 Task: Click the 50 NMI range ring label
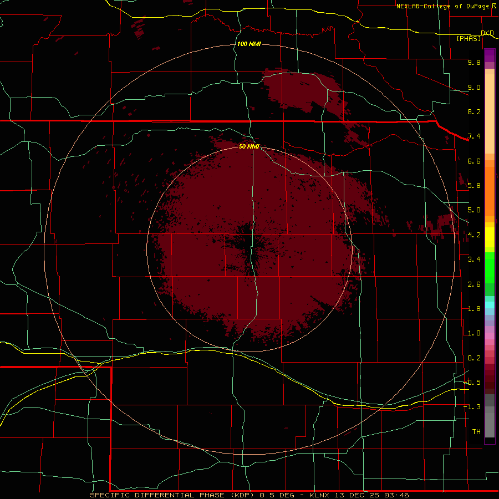(249, 146)
